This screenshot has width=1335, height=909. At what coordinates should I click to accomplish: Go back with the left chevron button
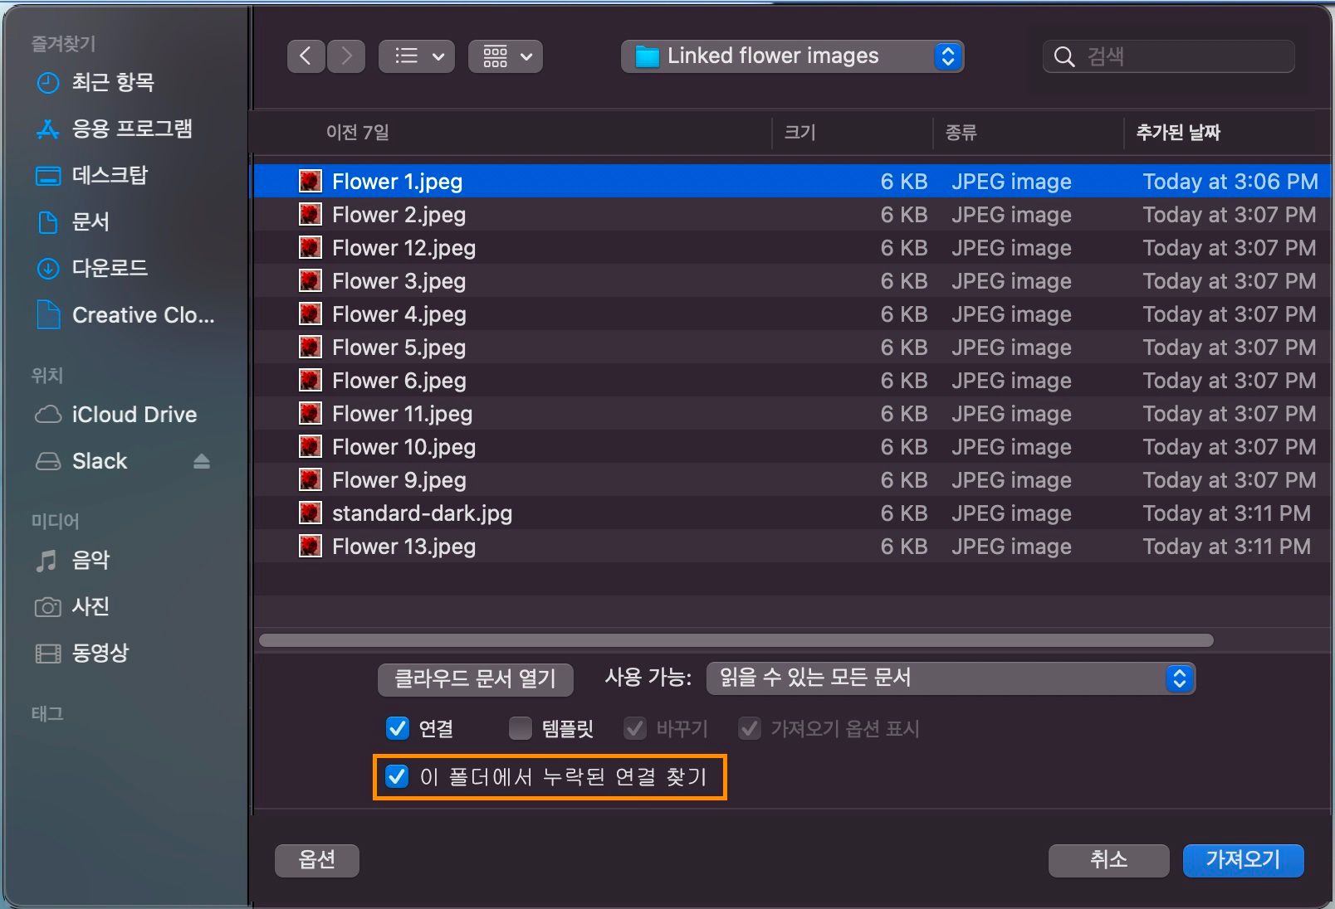click(x=306, y=56)
